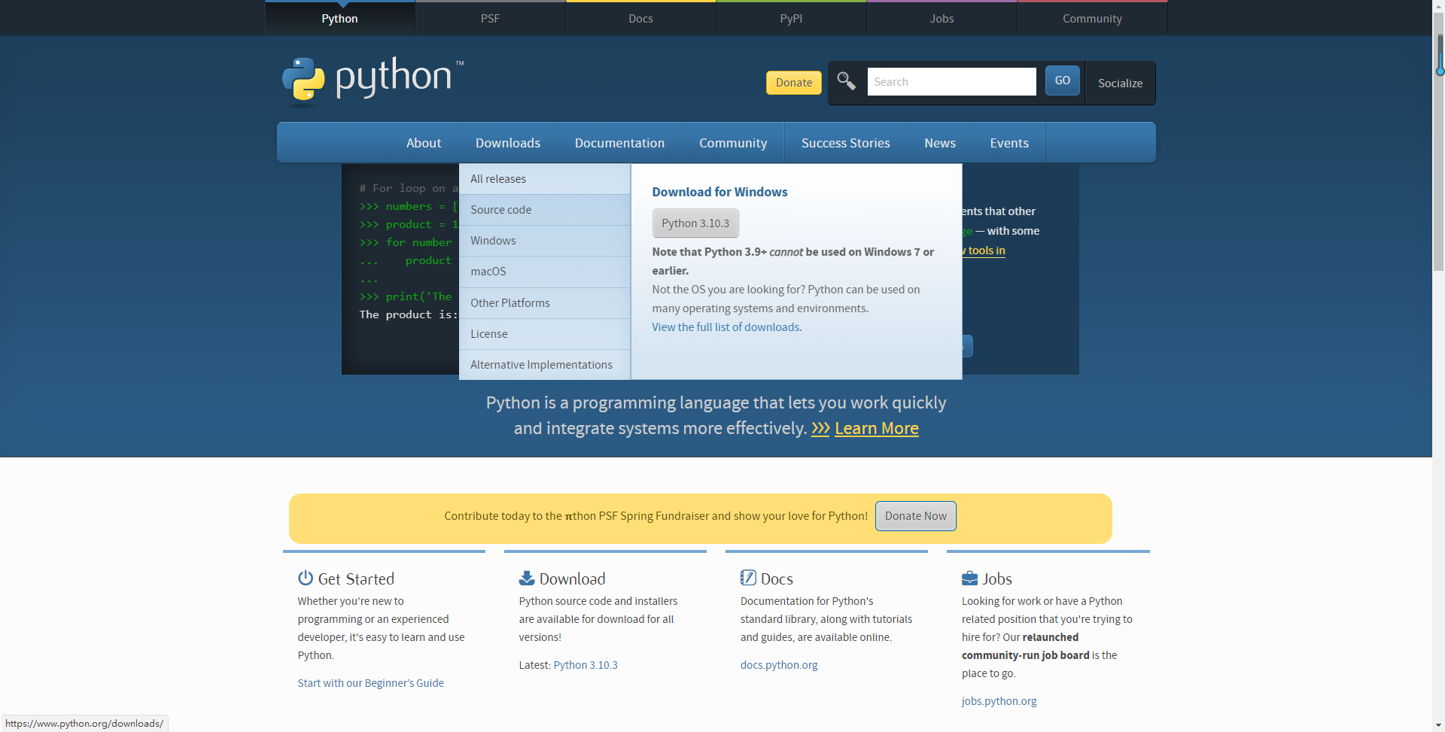Open the PyPI top tab

(x=791, y=18)
